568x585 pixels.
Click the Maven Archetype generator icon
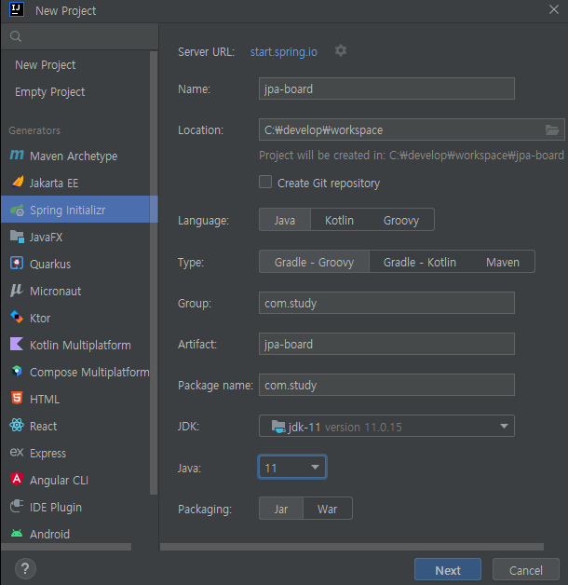pos(17,155)
